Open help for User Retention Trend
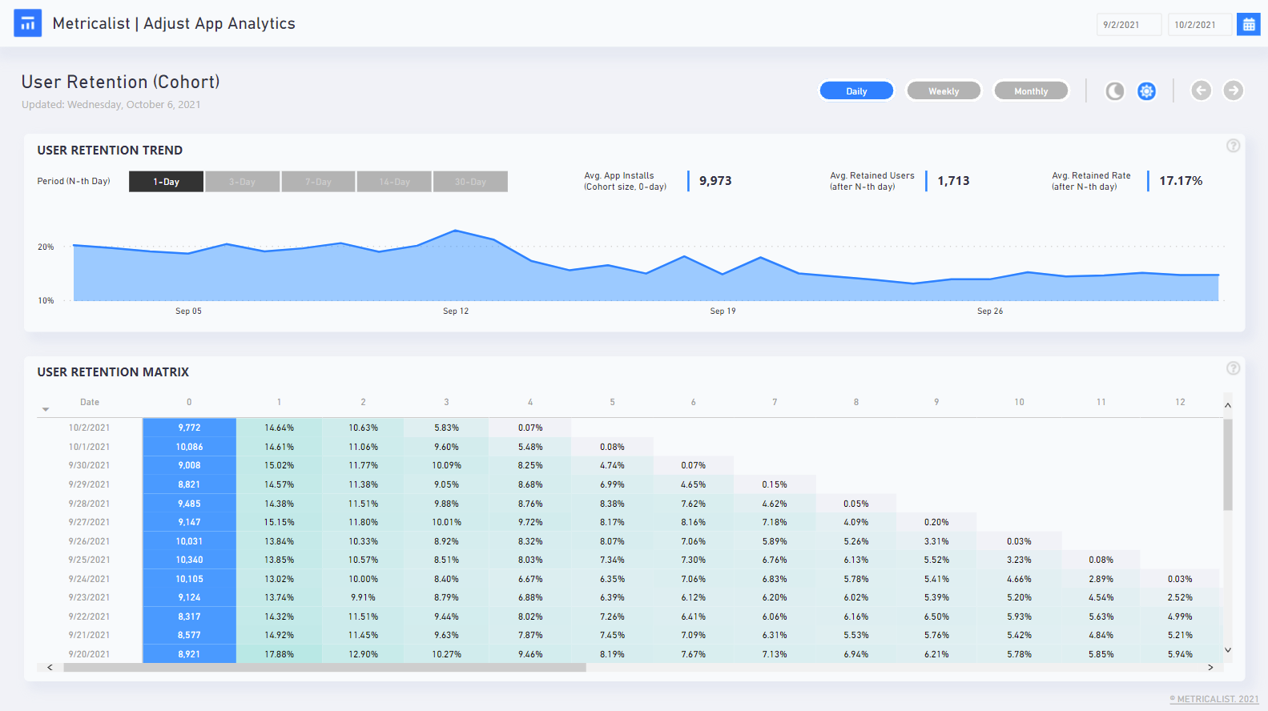The image size is (1268, 711). [x=1234, y=146]
